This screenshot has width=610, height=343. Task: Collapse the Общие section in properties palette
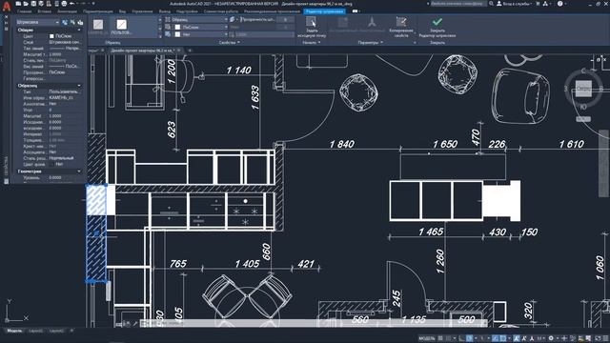79,30
